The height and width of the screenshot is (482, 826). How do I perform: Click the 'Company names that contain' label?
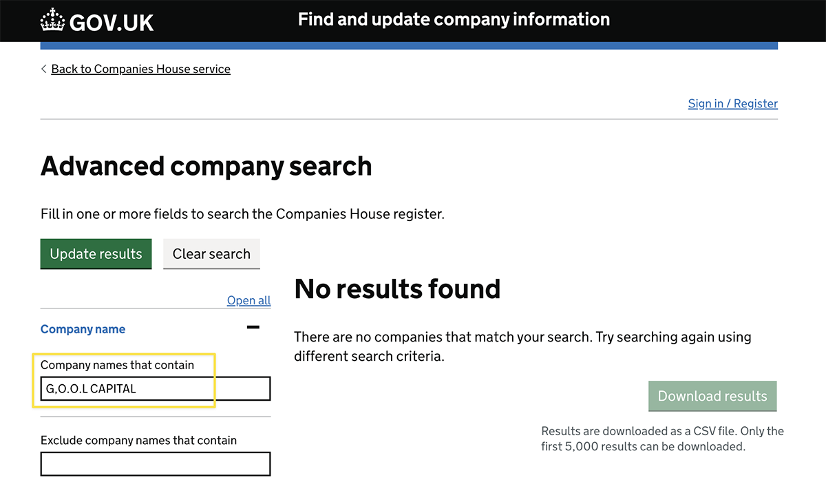(117, 365)
